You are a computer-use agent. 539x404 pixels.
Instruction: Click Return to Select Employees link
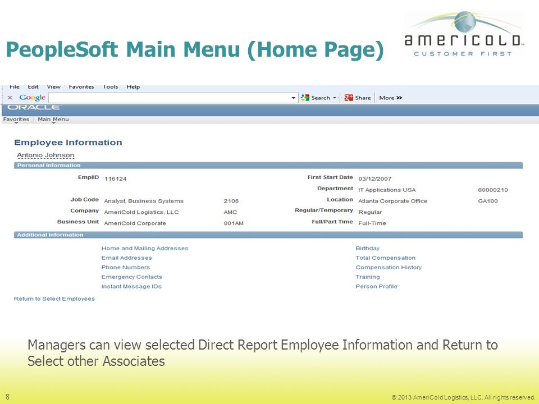(x=54, y=299)
